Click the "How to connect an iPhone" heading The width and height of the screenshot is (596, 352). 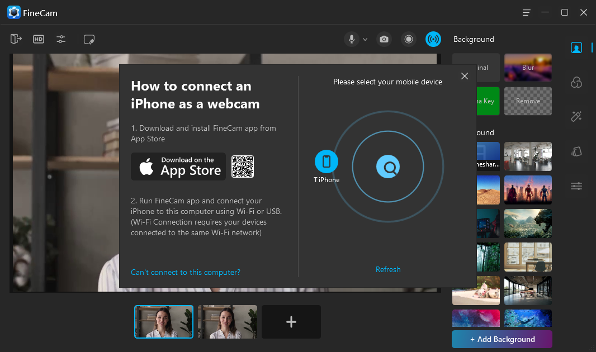point(195,95)
